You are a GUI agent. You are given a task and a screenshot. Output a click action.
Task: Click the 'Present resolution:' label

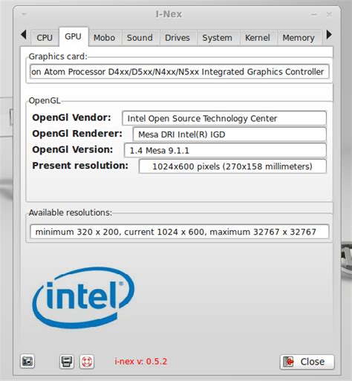[x=80, y=166]
